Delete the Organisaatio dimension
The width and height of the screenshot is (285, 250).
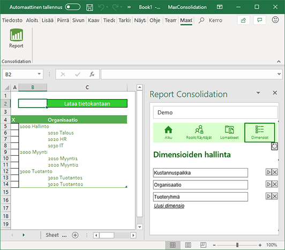click(275, 184)
